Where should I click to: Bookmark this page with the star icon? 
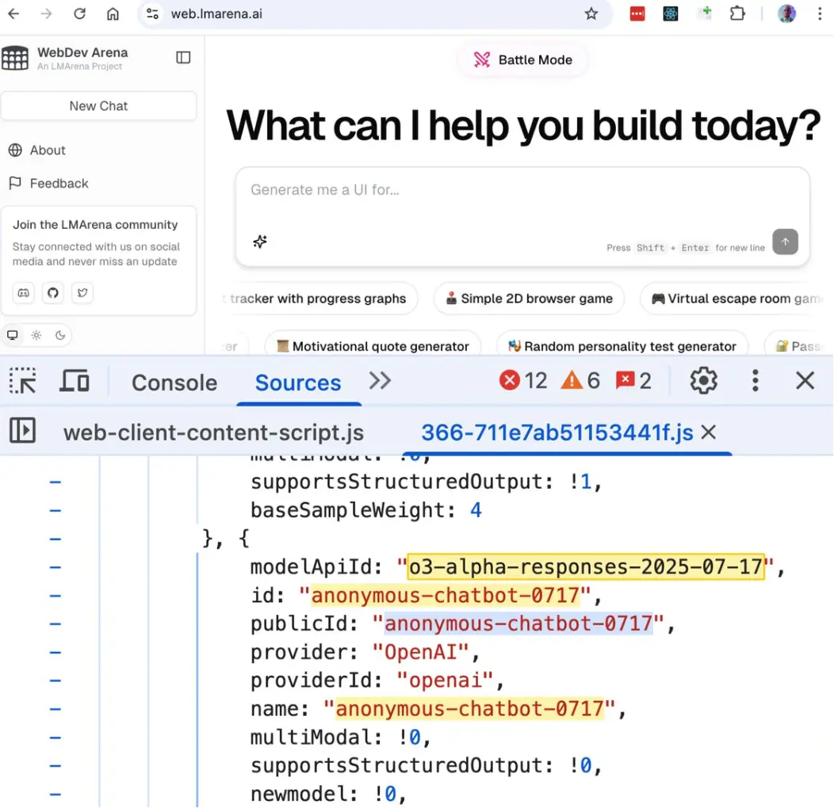click(x=591, y=13)
